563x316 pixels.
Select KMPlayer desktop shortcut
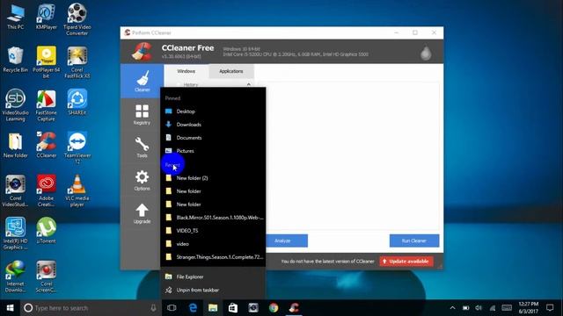(47, 18)
